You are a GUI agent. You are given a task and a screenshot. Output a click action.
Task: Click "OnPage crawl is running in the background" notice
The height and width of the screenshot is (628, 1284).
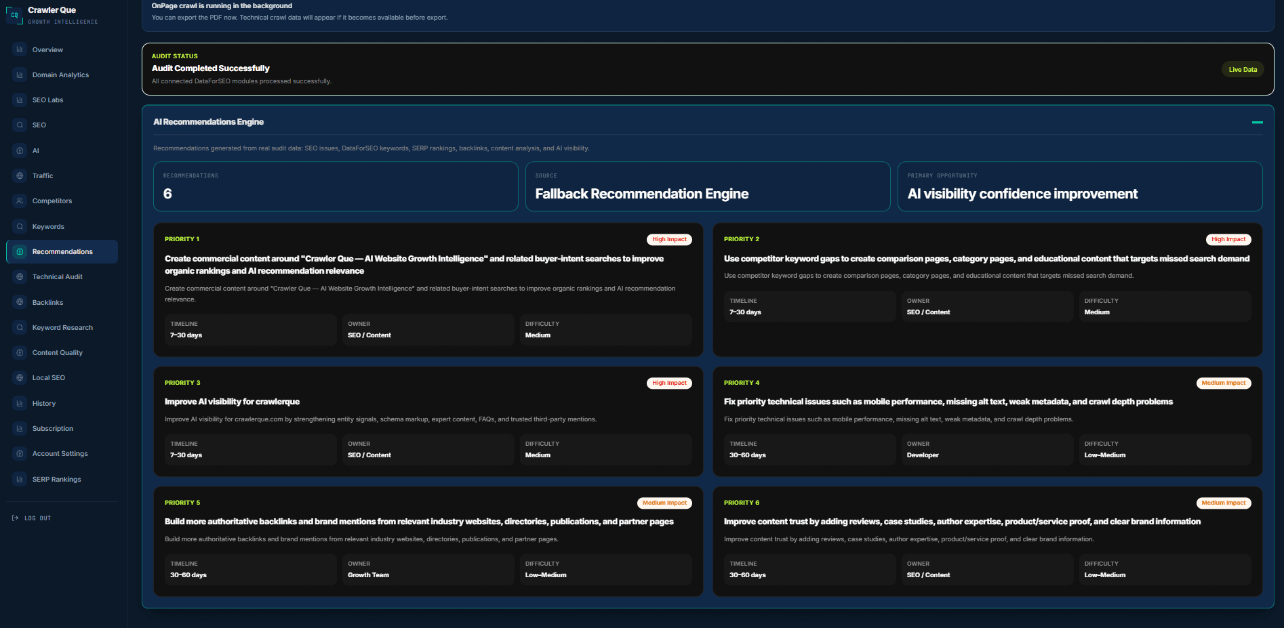point(222,5)
